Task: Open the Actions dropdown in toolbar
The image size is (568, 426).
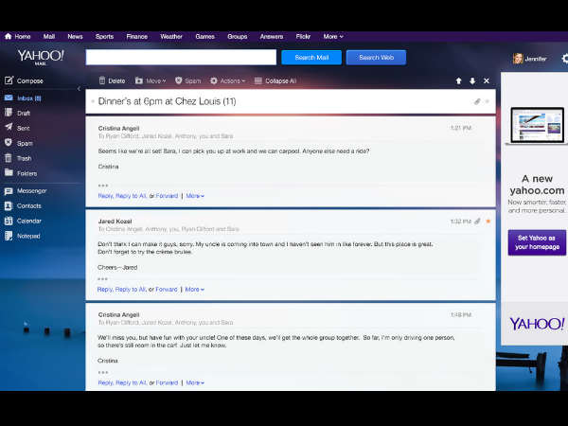Action: pos(227,80)
